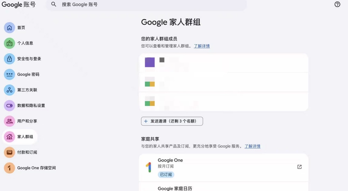Click the 已订阅 status badge
The height and width of the screenshot is (191, 348).
click(166, 175)
